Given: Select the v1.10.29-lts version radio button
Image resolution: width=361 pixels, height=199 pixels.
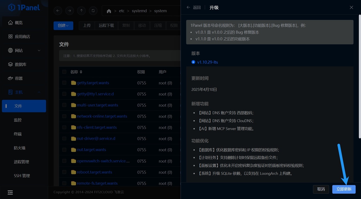Looking at the screenshot, I should click(193, 62).
